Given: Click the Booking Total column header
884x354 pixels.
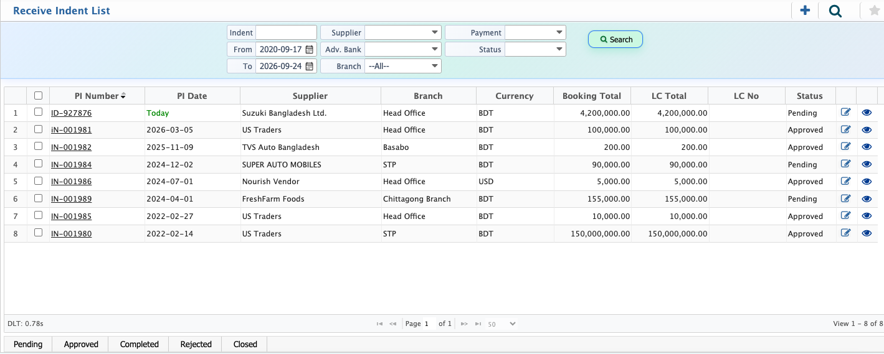Looking at the screenshot, I should click(592, 96).
